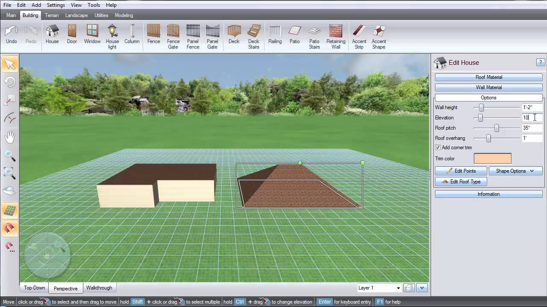Click the Wall Material button

489,87
